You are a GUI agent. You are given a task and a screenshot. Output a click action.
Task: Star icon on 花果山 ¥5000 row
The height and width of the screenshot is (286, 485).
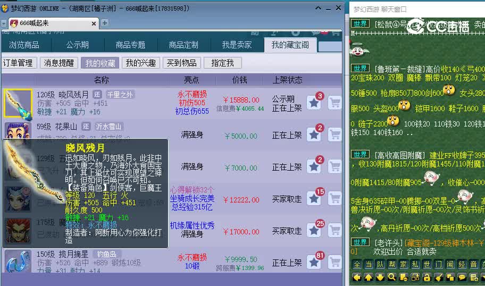[x=314, y=135]
